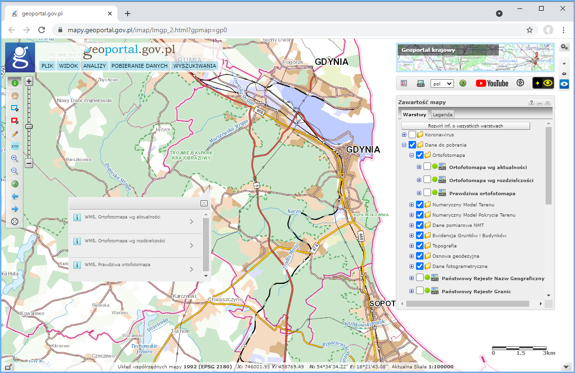Open the gears settings icon

[x=564, y=47]
